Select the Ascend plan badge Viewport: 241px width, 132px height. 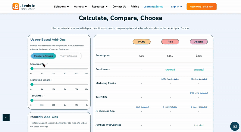pyautogui.click(x=199, y=42)
